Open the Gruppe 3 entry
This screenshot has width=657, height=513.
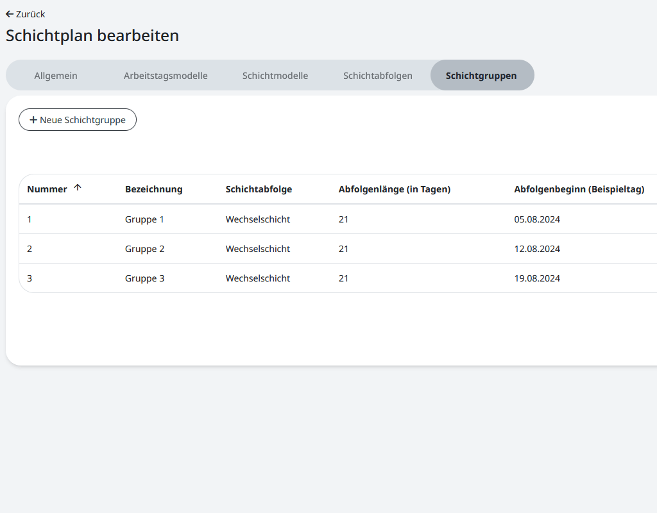click(144, 278)
